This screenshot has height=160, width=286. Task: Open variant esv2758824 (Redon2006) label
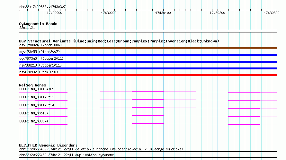coord(40,45)
